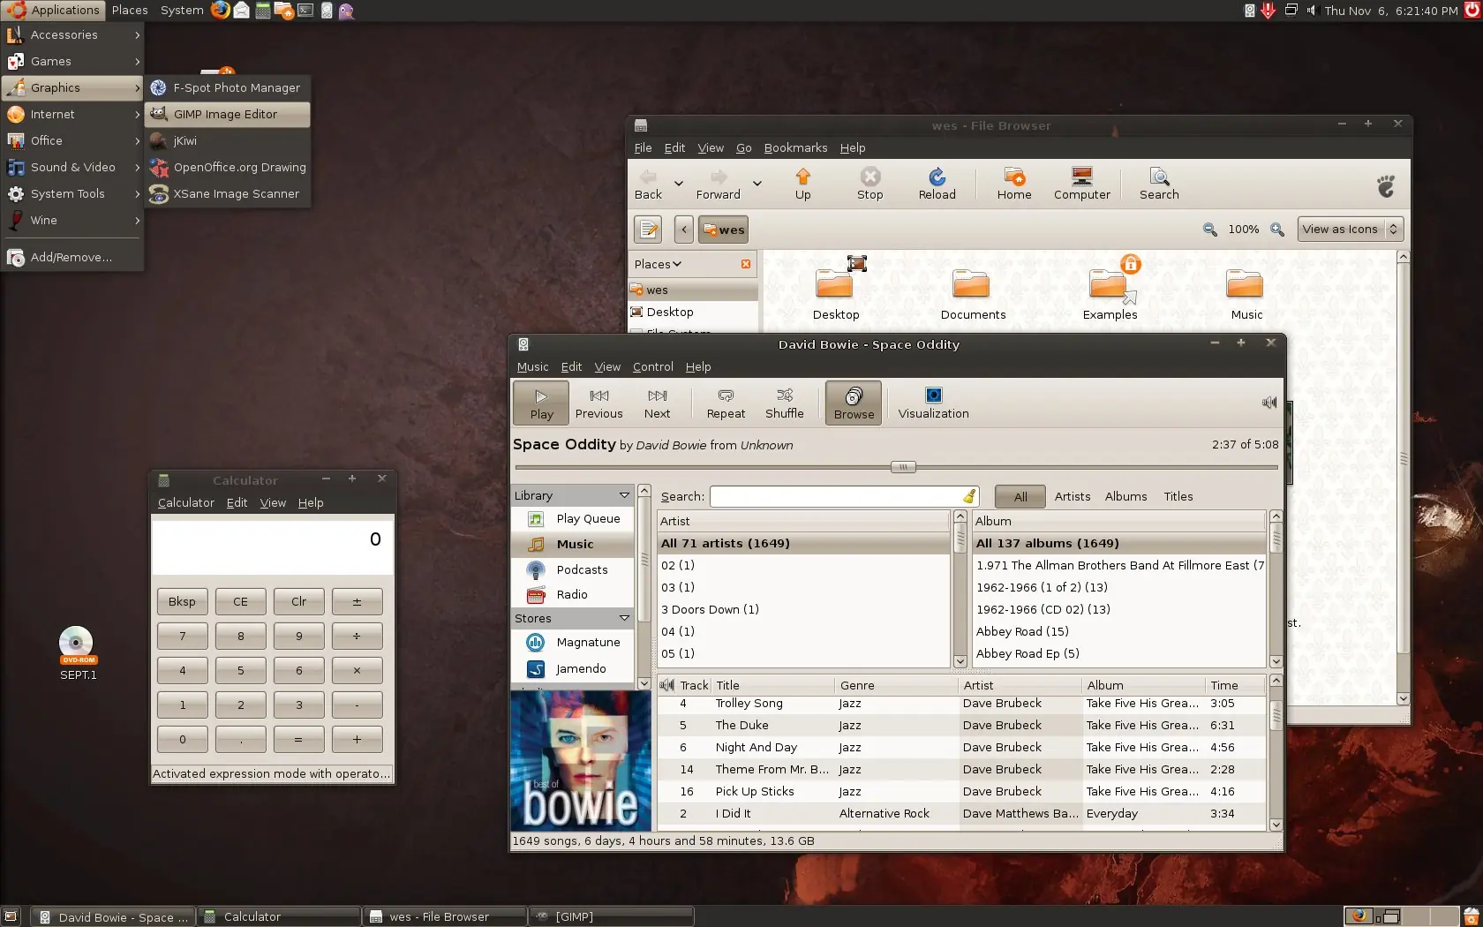
Task: Open the View as Icons dropdown
Action: coord(1351,229)
